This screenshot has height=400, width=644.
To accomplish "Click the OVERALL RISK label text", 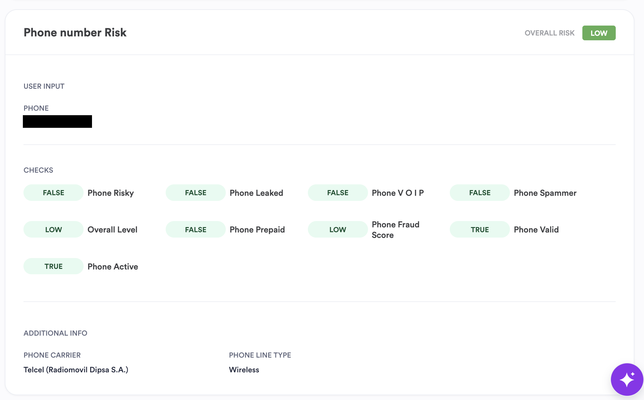I will pos(549,33).
